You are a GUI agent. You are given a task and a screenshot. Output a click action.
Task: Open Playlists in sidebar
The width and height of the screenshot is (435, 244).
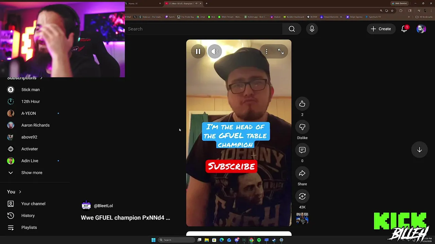[x=35, y=227]
